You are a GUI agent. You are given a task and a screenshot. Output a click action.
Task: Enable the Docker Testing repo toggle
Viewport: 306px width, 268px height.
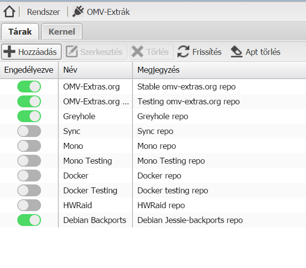pyautogui.click(x=29, y=190)
